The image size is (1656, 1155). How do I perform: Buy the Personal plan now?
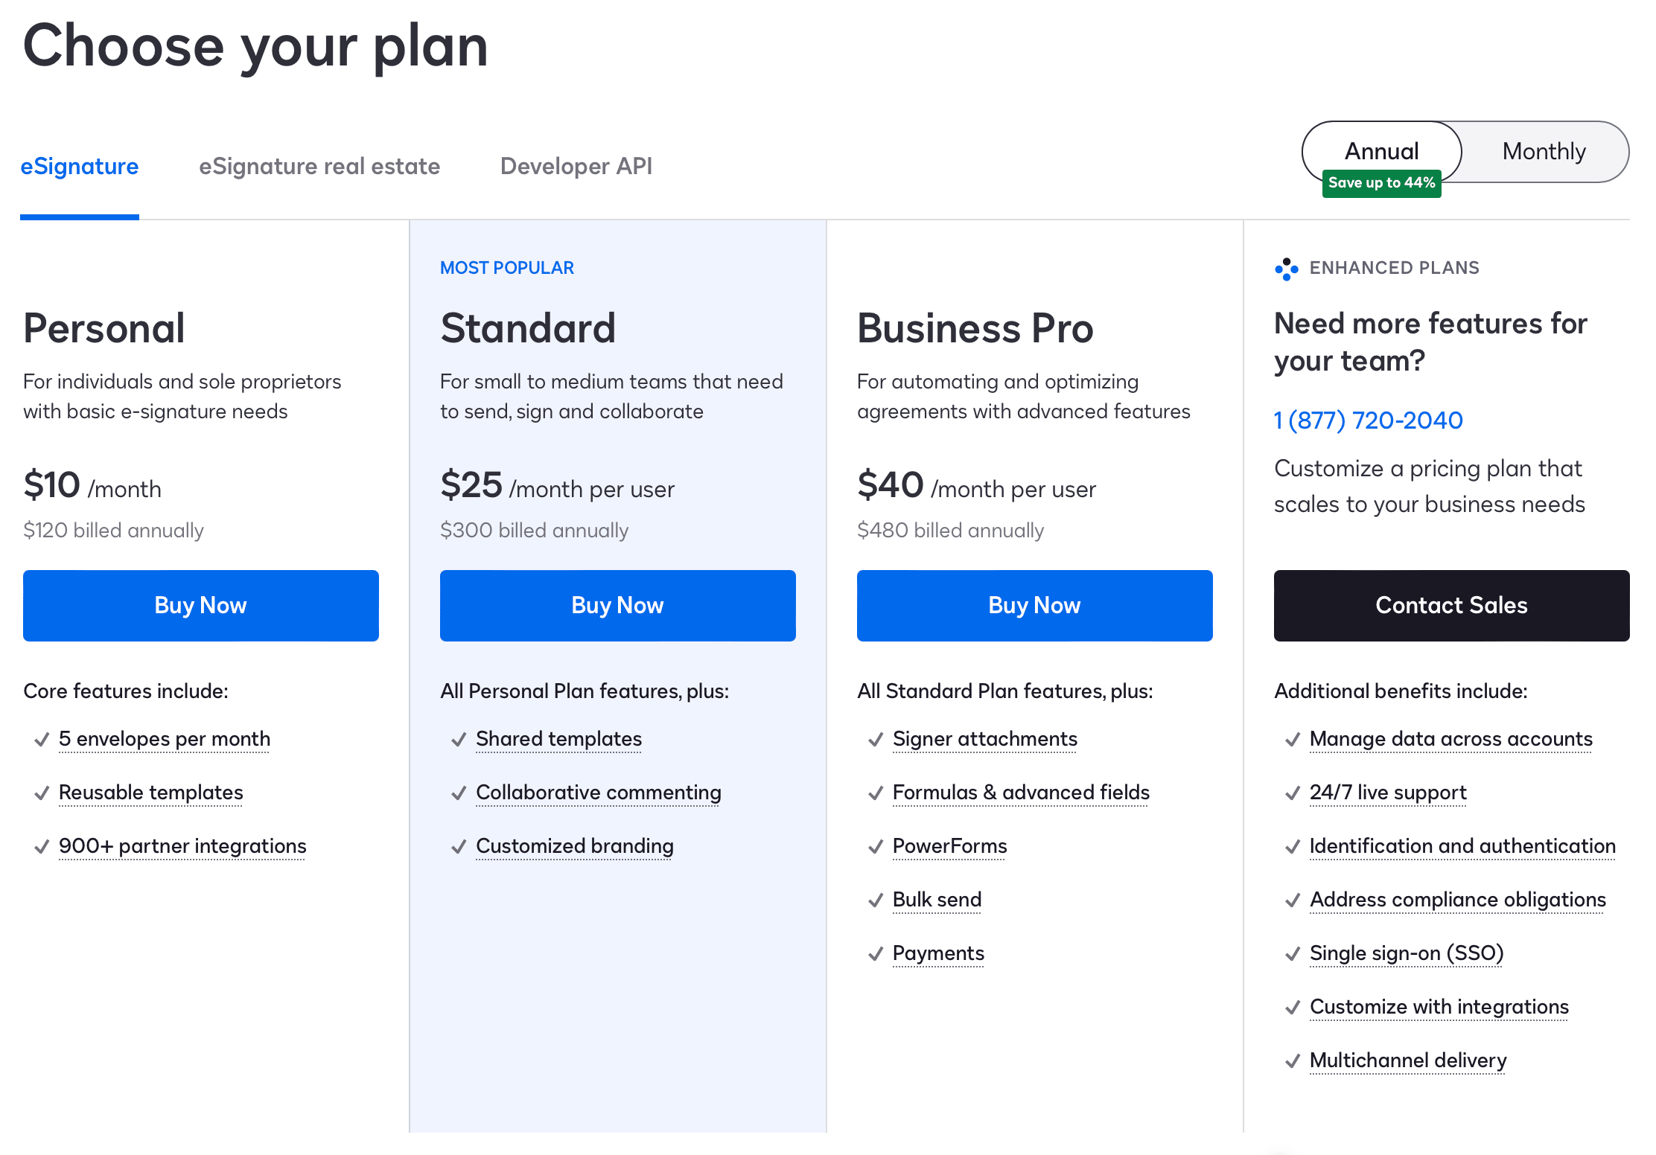[201, 605]
